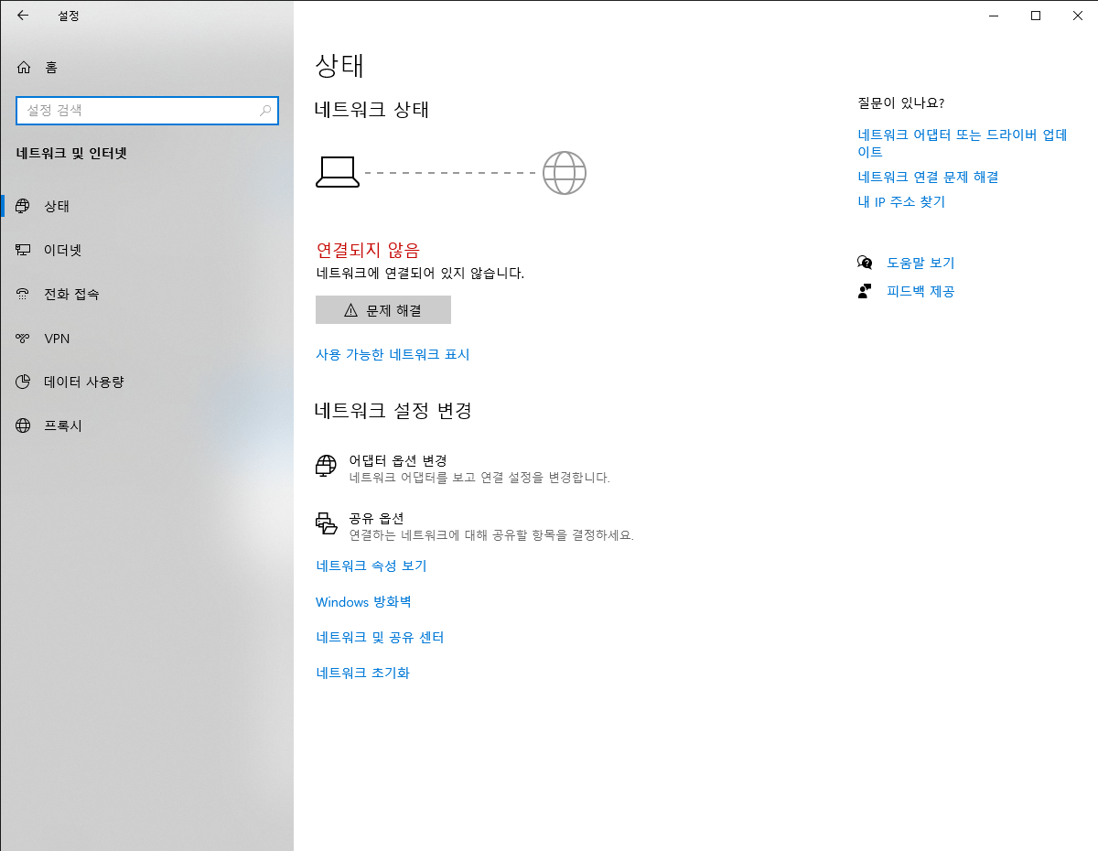Viewport: 1098px width, 851px height.
Task: Select the VPN sidebar icon
Action: [23, 338]
